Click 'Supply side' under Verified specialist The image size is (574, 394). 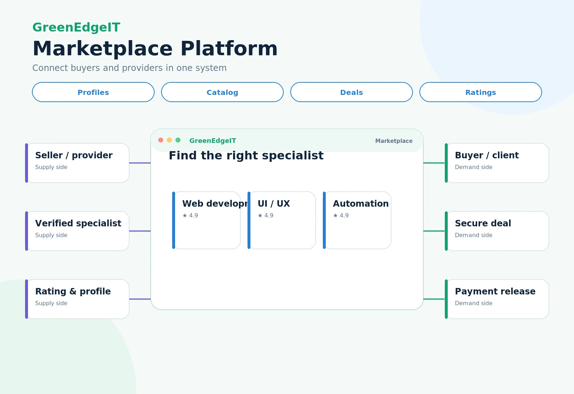(x=51, y=235)
